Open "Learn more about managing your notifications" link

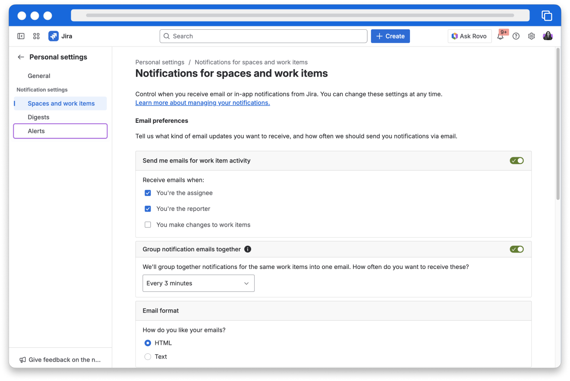[x=202, y=103]
